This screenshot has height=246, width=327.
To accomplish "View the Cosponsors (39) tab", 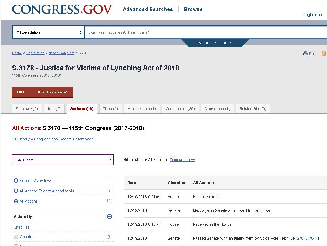I will [180, 109].
